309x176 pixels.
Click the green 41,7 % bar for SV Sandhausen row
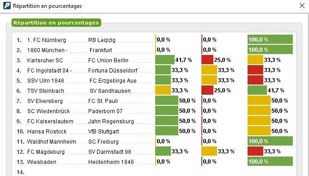point(257,90)
